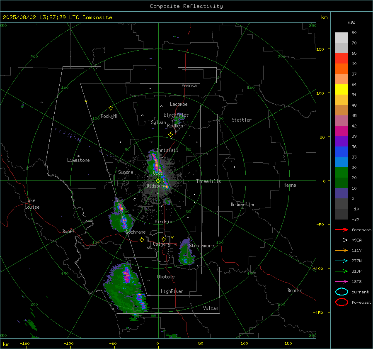373x349 pixels.
Task: Click the Innisfail city label
Action: [167, 150]
